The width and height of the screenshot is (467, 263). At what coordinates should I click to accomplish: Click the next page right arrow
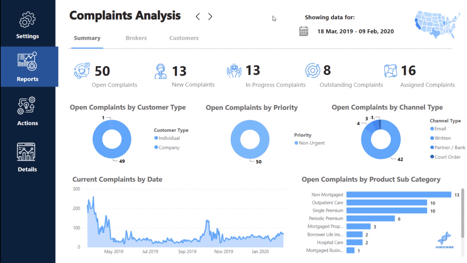pyautogui.click(x=210, y=16)
